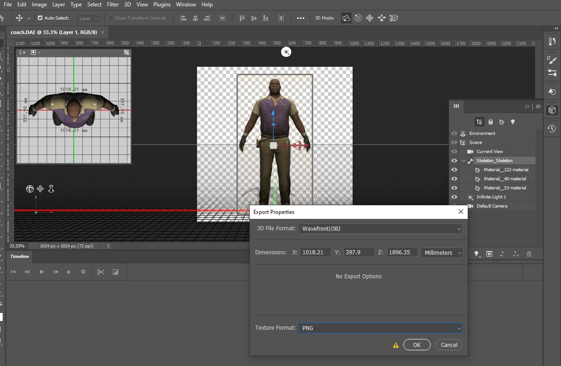Select the Orbit 3D Camera mode icon
Viewport: 561px width, 366px height.
click(346, 18)
